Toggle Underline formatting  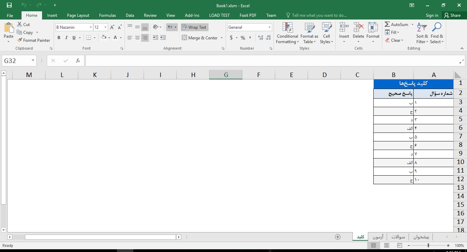pyautogui.click(x=74, y=38)
